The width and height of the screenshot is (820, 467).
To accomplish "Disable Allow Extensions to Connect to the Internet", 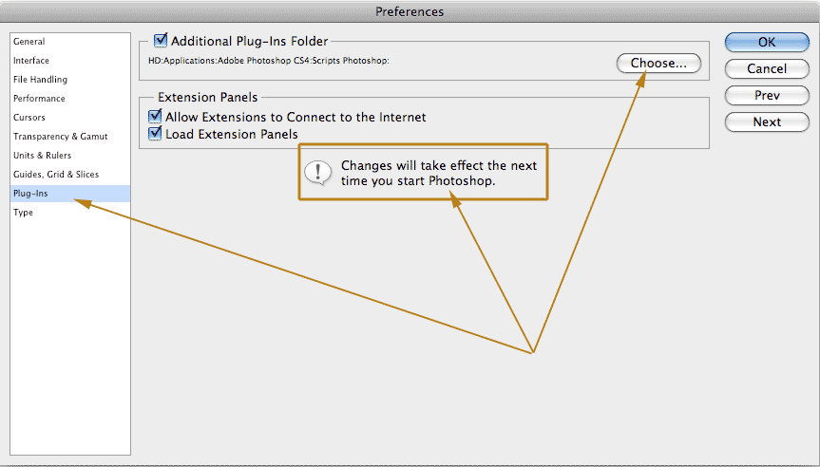I will tap(156, 117).
